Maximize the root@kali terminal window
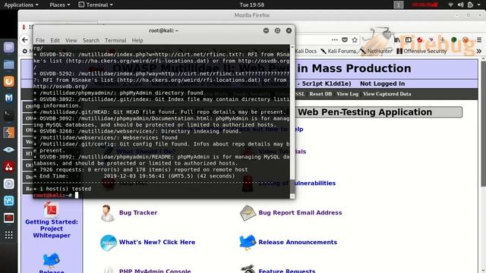Image resolution: width=486 pixels, height=273 pixels. click(x=277, y=30)
